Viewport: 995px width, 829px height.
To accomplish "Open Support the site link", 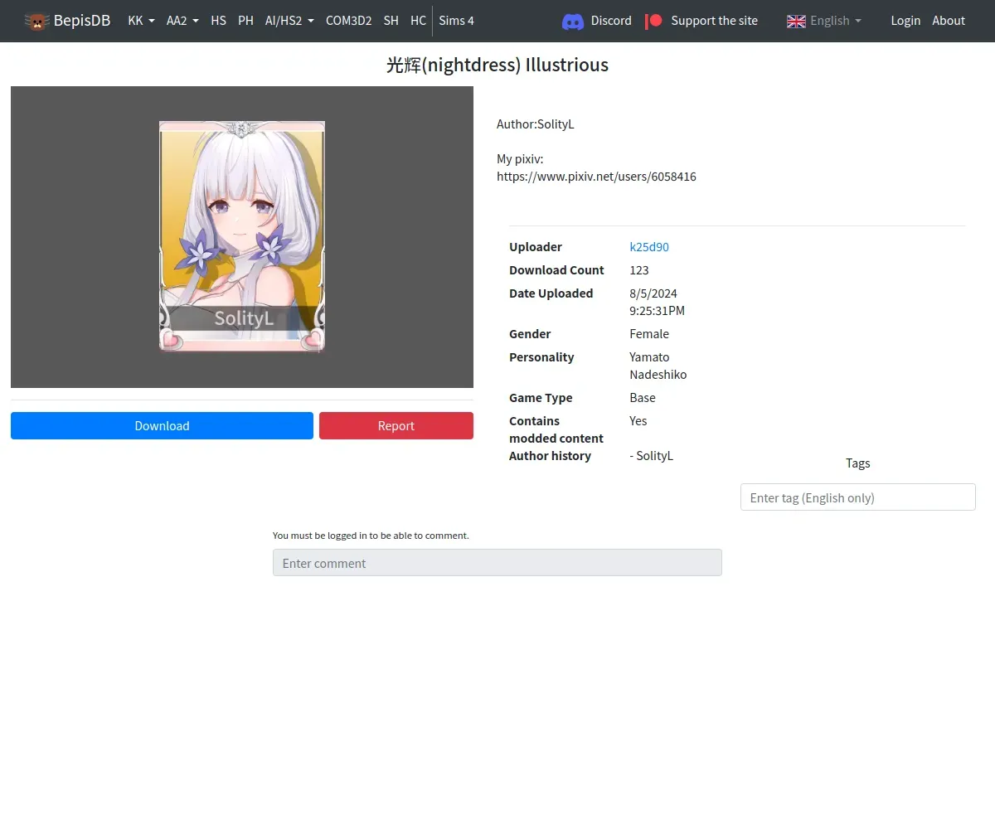I will [x=714, y=21].
